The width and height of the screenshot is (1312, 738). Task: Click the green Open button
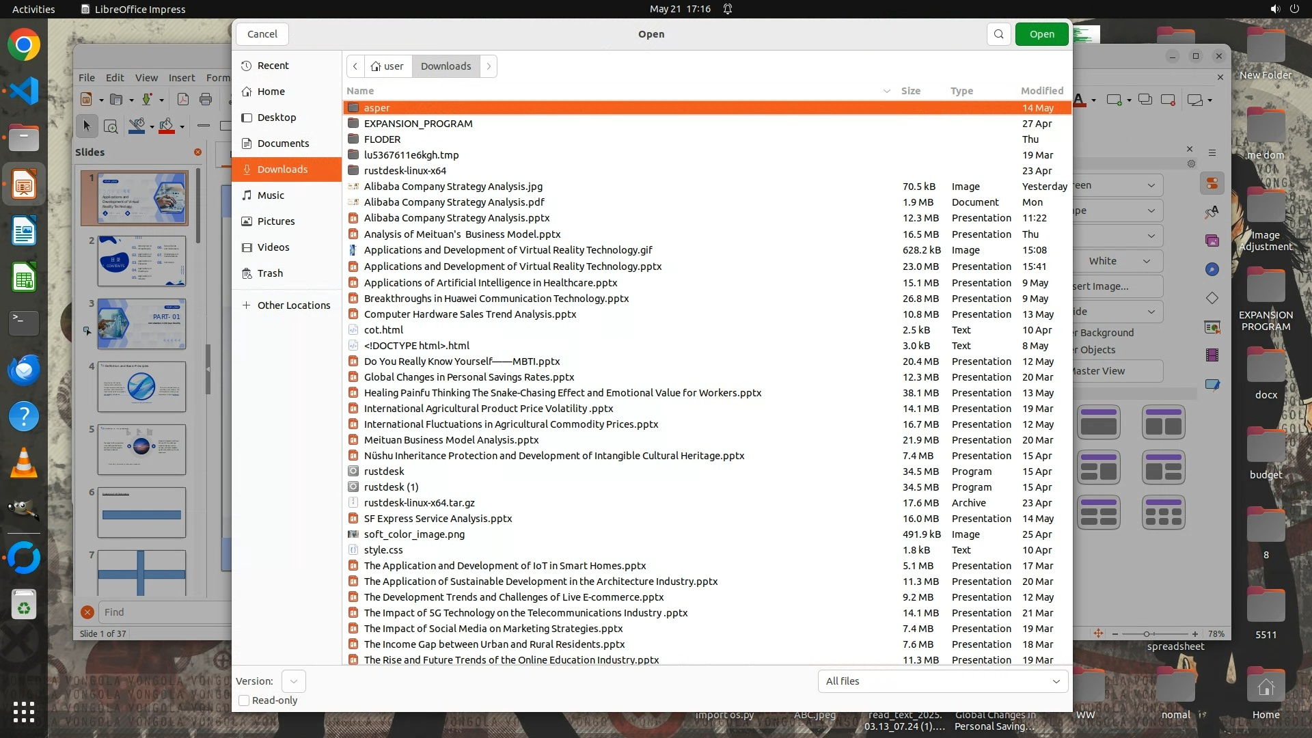pyautogui.click(x=1041, y=34)
